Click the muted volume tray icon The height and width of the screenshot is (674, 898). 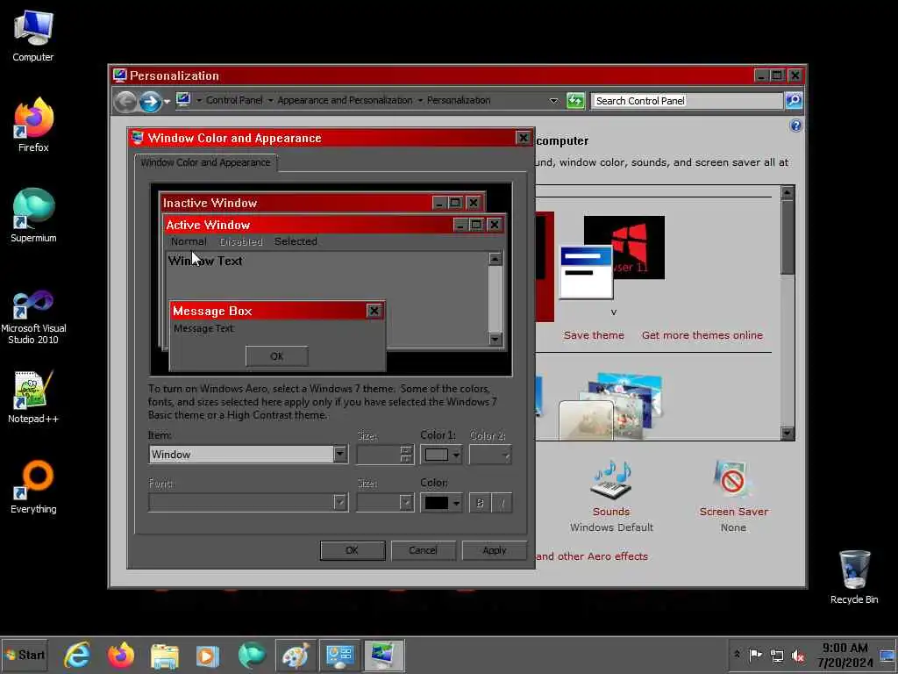pos(798,655)
